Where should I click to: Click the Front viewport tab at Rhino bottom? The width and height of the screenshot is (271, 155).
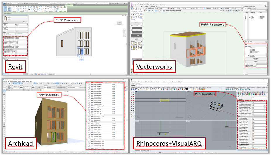tap(144, 151)
